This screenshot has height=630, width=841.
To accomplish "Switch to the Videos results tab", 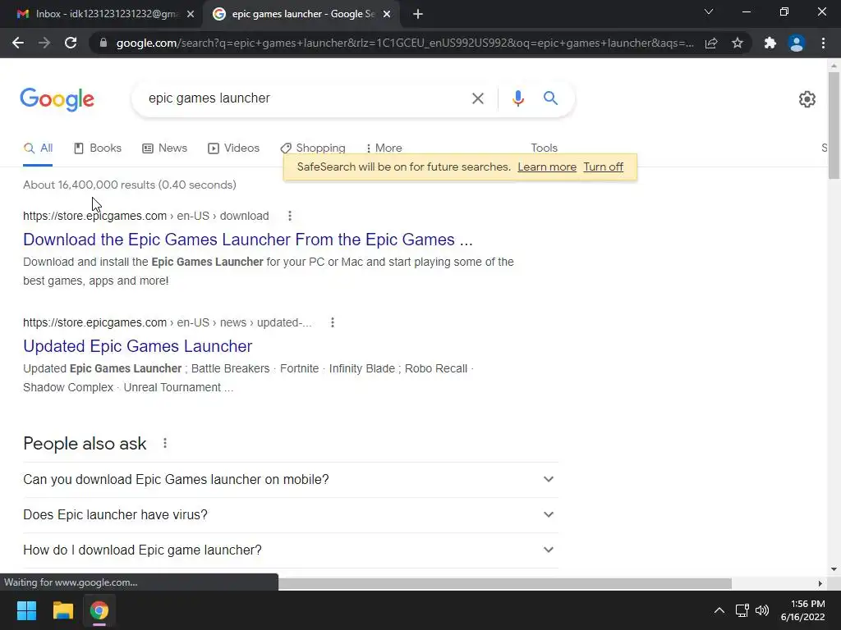I will tap(233, 148).
